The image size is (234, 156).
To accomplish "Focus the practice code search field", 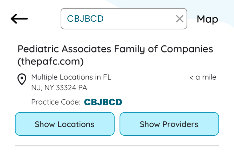I will coord(124,19).
